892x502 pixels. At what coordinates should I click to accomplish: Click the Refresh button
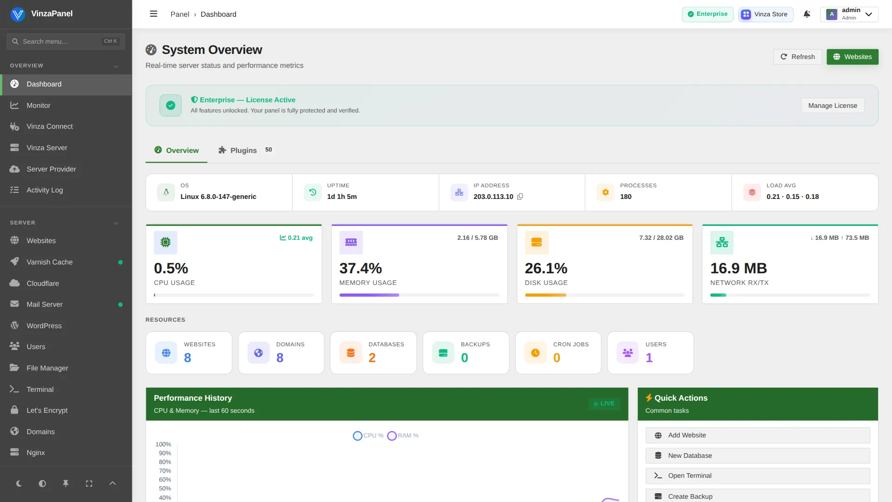[x=797, y=57]
